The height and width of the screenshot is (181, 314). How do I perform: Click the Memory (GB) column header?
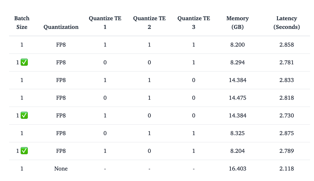point(237,22)
